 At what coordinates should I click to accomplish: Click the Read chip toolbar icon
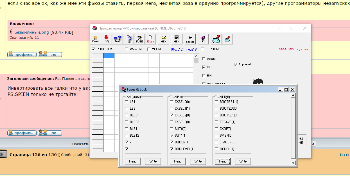(96, 39)
